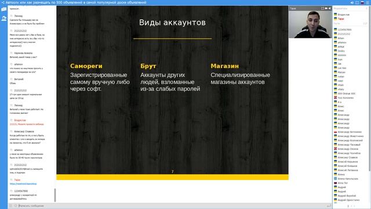
Task: Click Наумова Алексиа's name in chat
Action: (23, 53)
